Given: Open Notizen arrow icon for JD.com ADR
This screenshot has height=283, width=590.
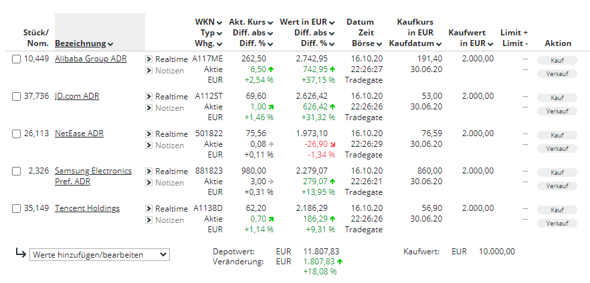Looking at the screenshot, I should 149,108.
